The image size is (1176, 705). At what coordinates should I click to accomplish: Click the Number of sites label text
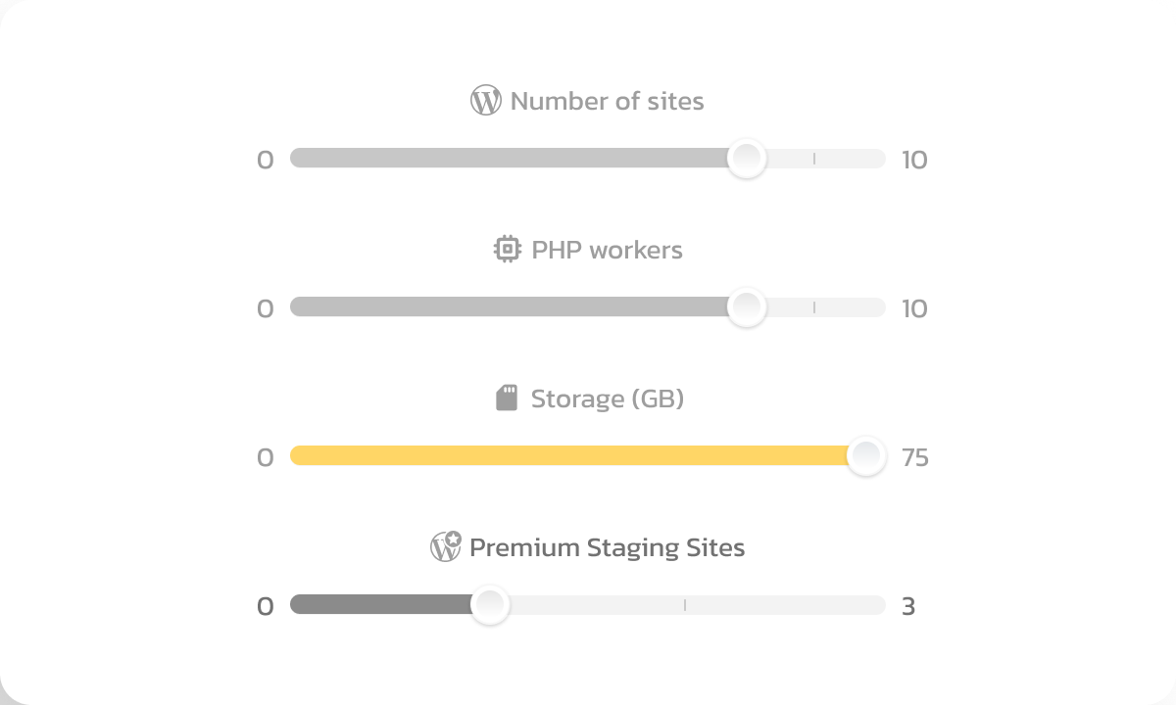(x=607, y=101)
